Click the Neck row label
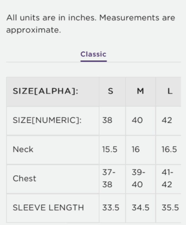Image resolution: width=186 pixels, height=225 pixels. 23,149
